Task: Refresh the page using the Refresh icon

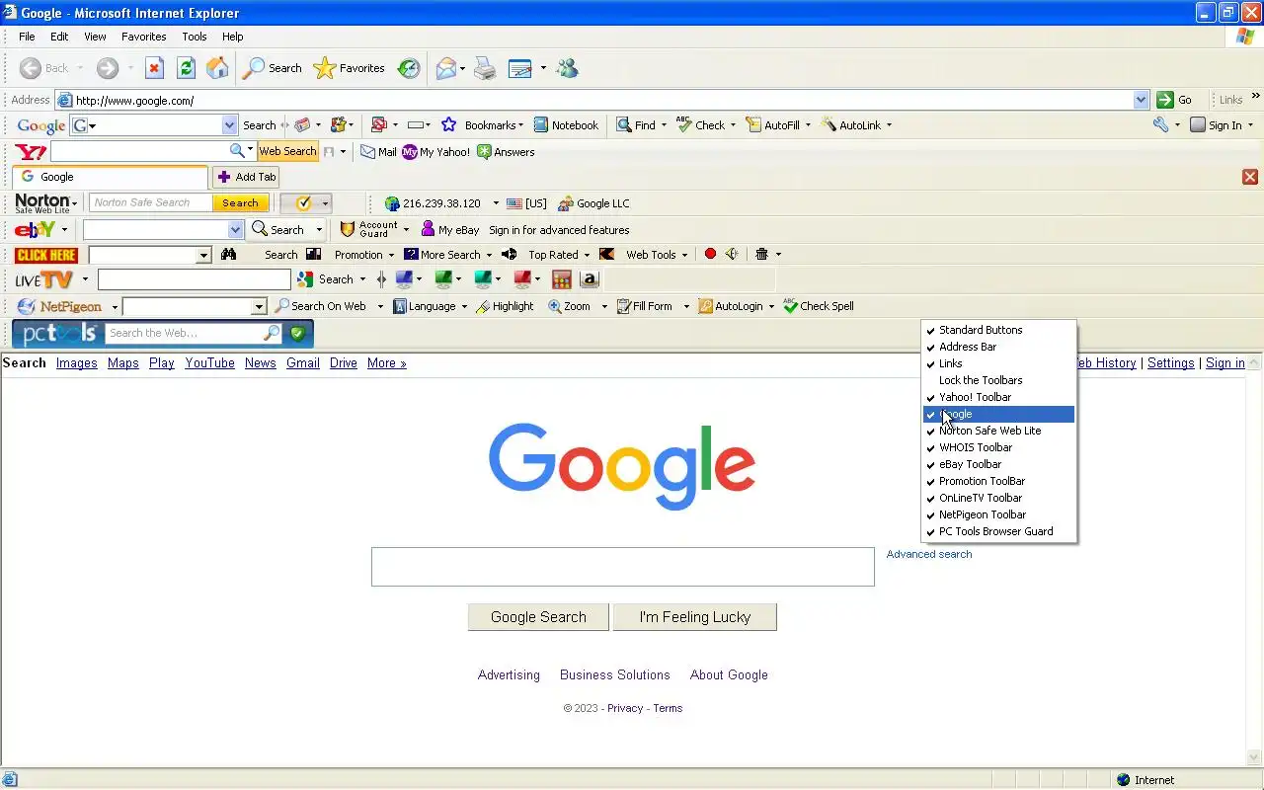Action: (186, 68)
